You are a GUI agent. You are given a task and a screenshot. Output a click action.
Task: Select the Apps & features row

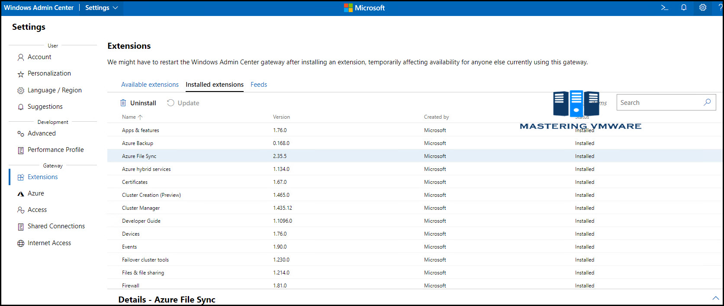415,130
